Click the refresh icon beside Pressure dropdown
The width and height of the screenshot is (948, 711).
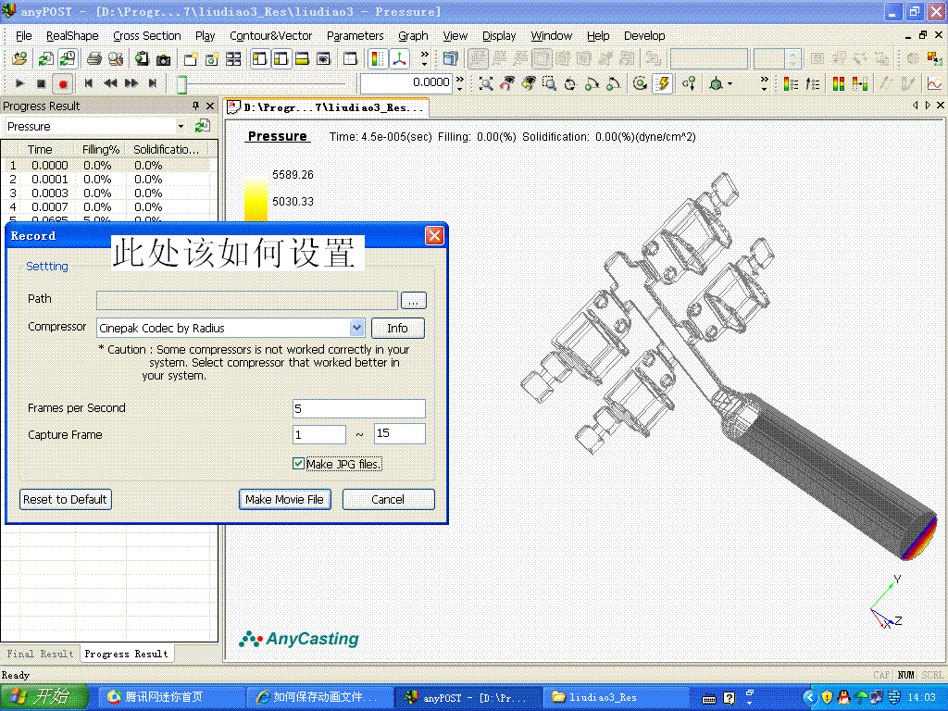click(x=202, y=126)
